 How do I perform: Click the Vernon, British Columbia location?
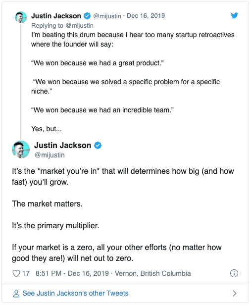pyautogui.click(x=153, y=273)
